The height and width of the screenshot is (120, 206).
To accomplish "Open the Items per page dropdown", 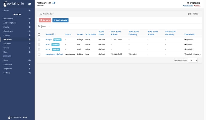I will (193, 60).
